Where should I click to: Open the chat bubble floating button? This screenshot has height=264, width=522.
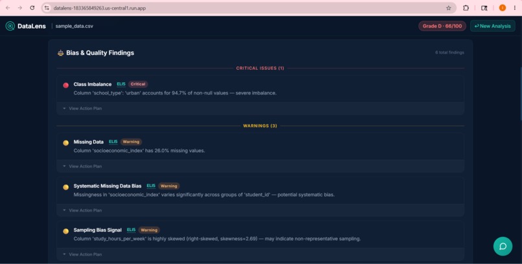503,246
